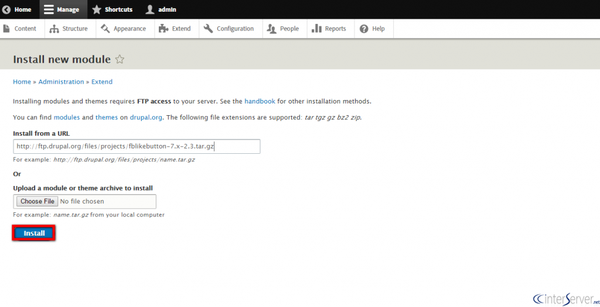The height and width of the screenshot is (307, 600).
Task: Click the blue Install button
Action: (34, 233)
